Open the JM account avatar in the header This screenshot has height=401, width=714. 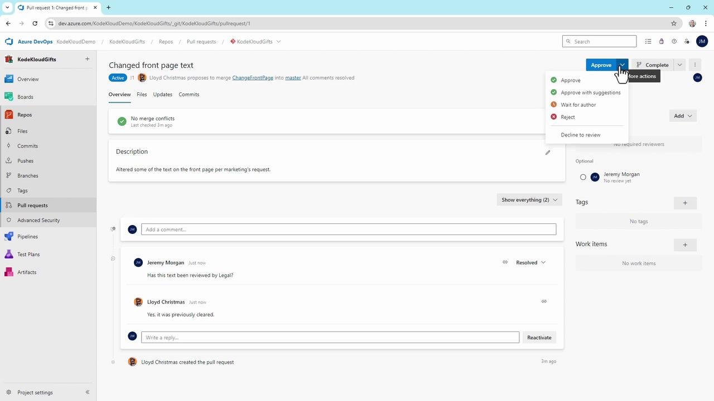(702, 41)
